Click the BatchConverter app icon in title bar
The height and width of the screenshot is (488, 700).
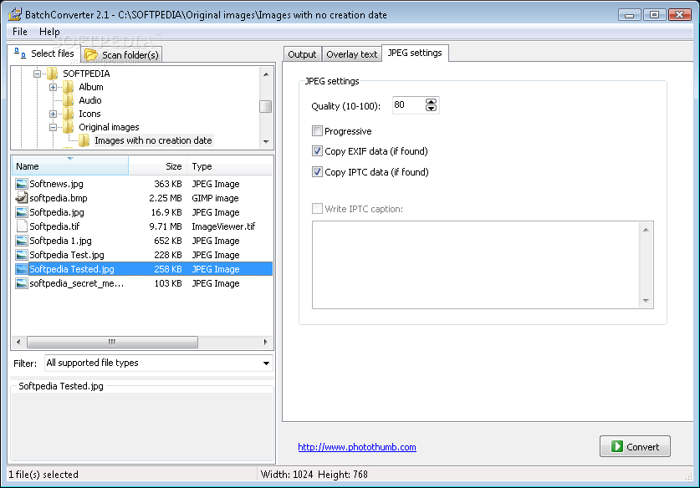click(15, 14)
